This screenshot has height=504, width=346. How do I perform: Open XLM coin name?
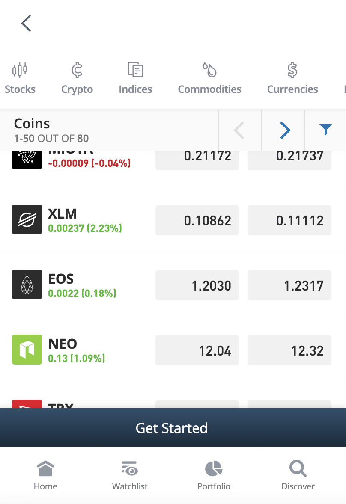(63, 214)
